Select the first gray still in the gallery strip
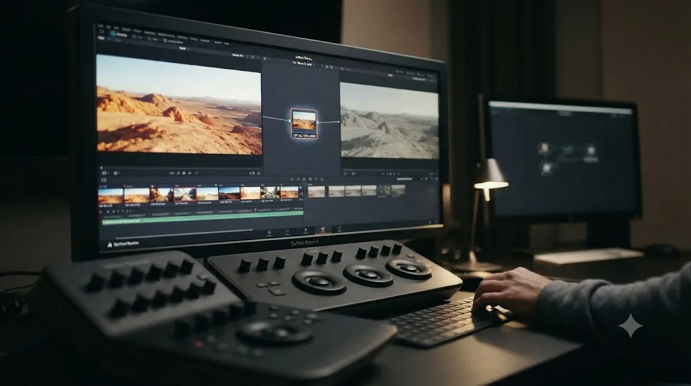Viewport: 691px width, 386px height. [x=316, y=192]
